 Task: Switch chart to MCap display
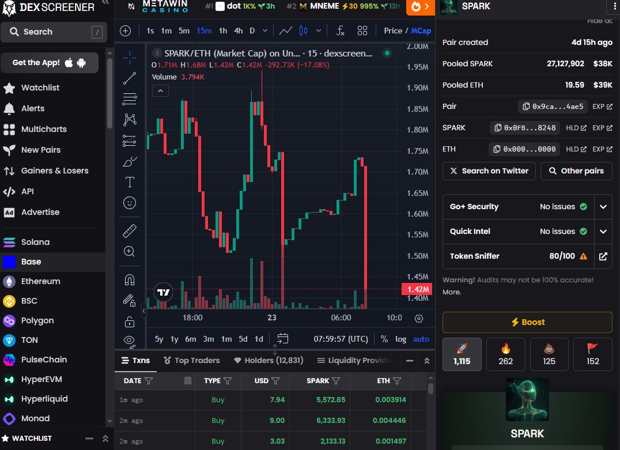coord(421,31)
